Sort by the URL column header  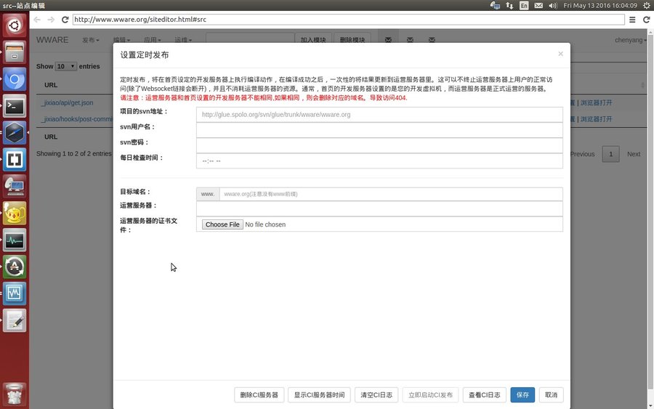(x=51, y=85)
